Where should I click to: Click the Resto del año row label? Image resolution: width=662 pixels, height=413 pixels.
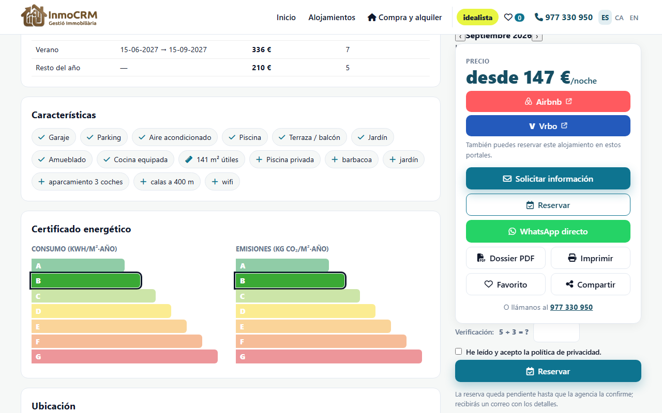(58, 68)
